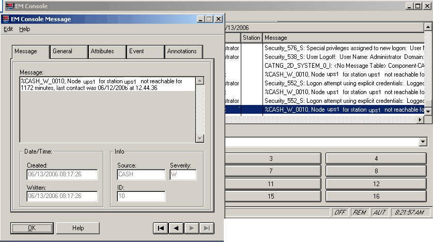Open the Edit menu
This screenshot has height=242, width=433.
[x=8, y=29]
